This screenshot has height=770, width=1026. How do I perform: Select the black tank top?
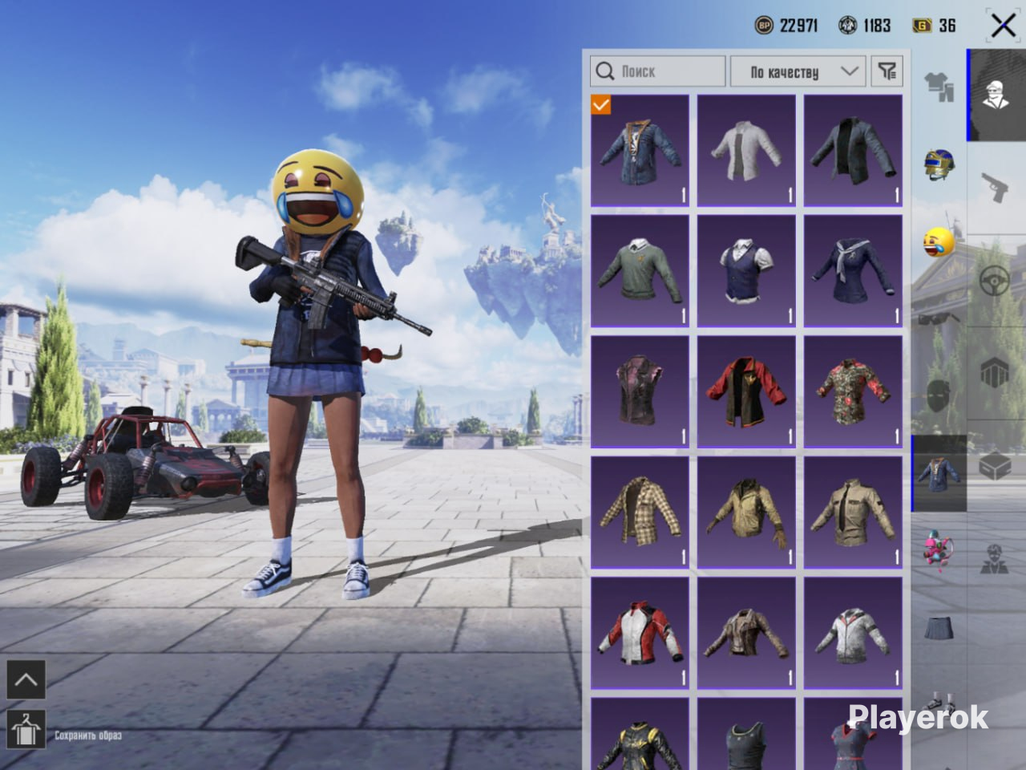[746, 734]
